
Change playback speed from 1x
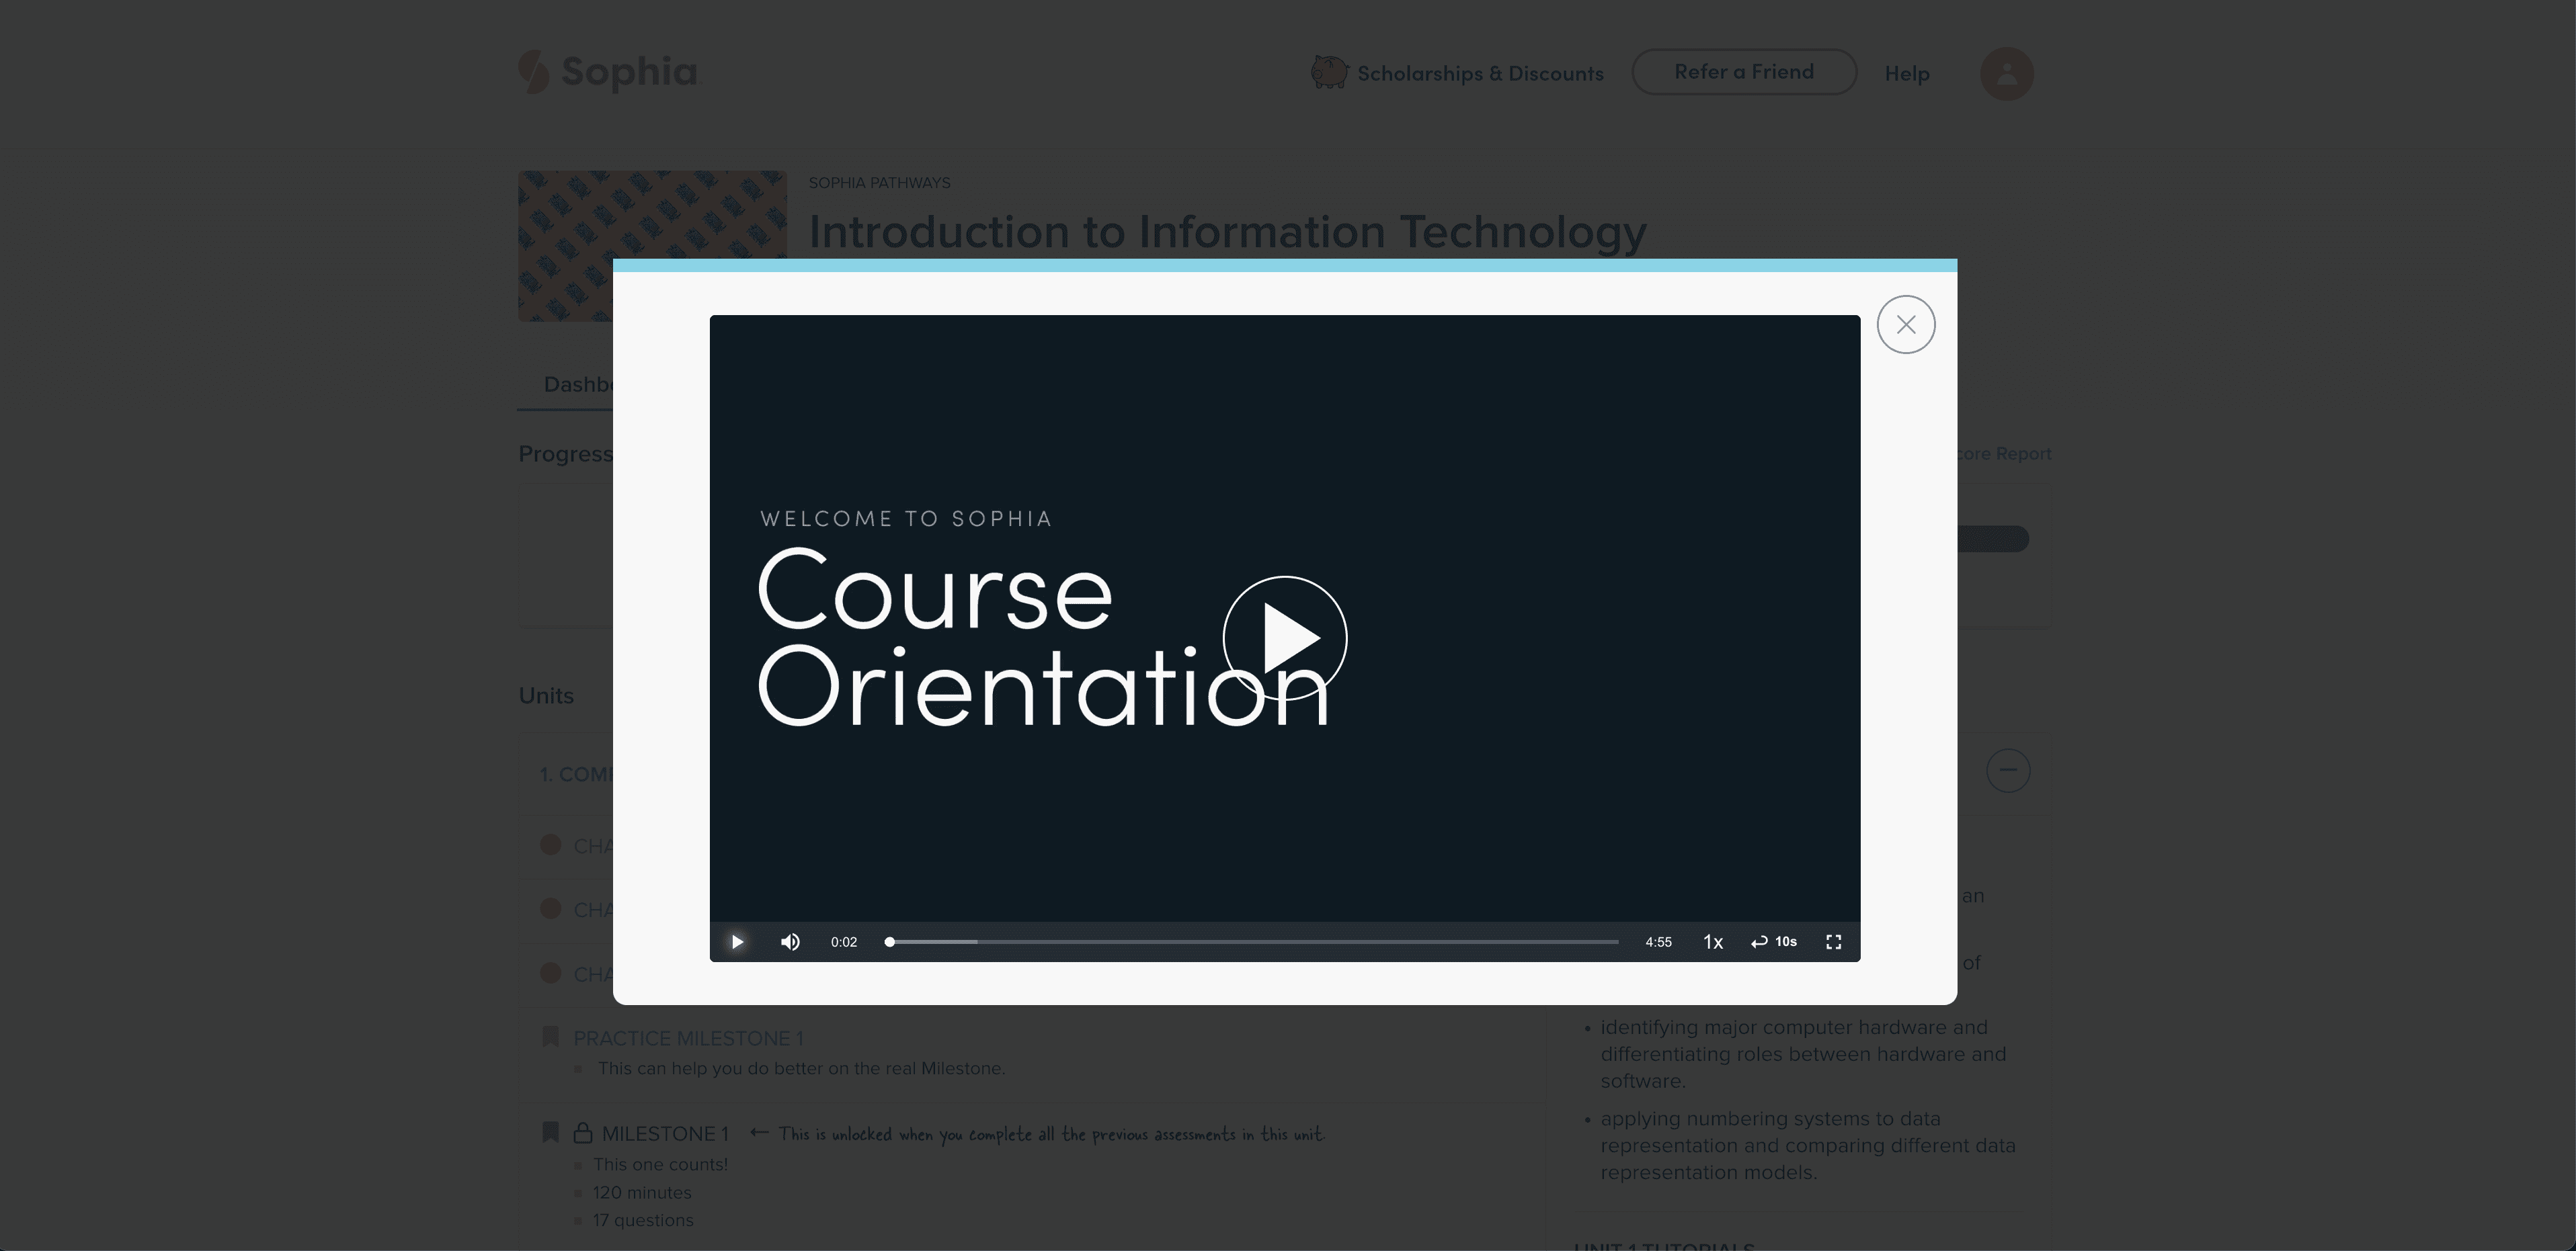1713,941
